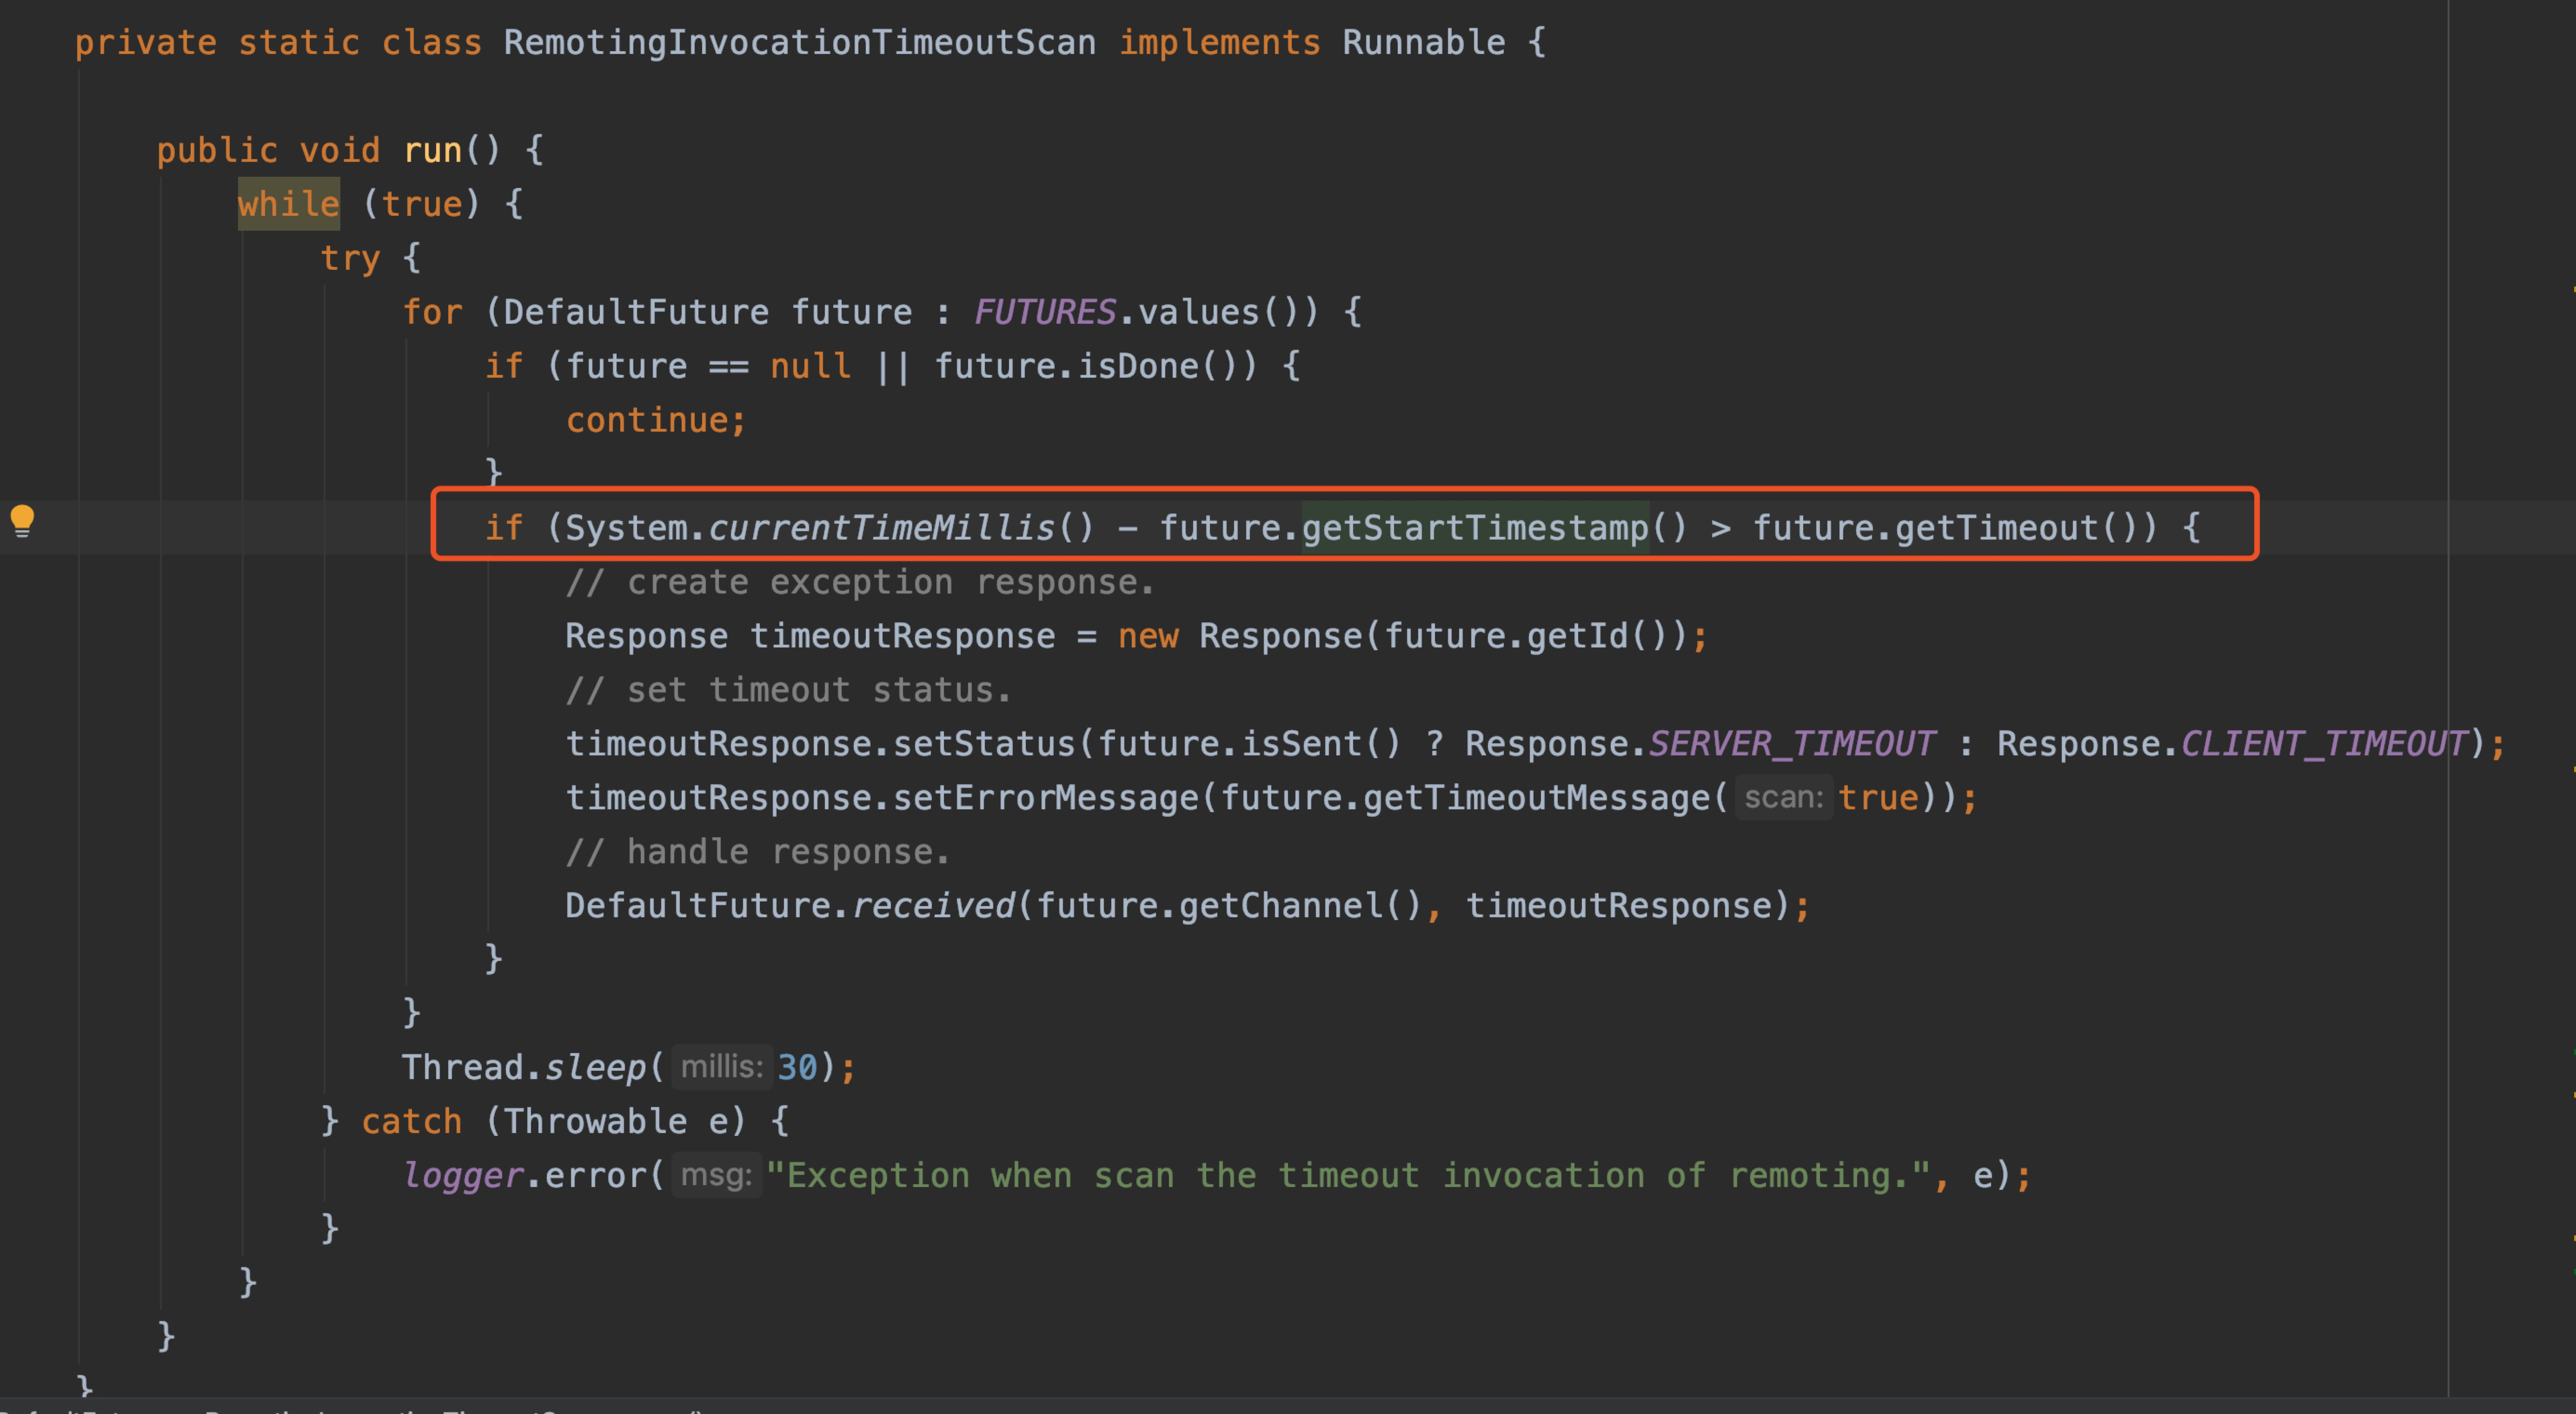Screen dimensions: 2576x1414
Task: Click the Runnable interface name
Action: pos(1422,42)
